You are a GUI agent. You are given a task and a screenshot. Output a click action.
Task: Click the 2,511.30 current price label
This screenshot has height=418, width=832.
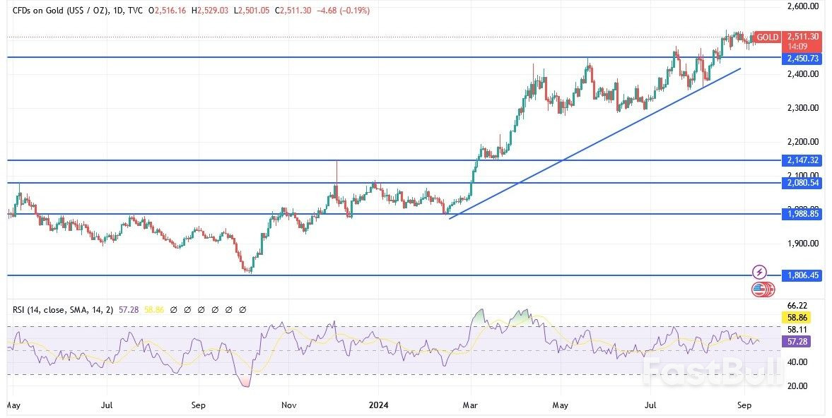[802, 37]
